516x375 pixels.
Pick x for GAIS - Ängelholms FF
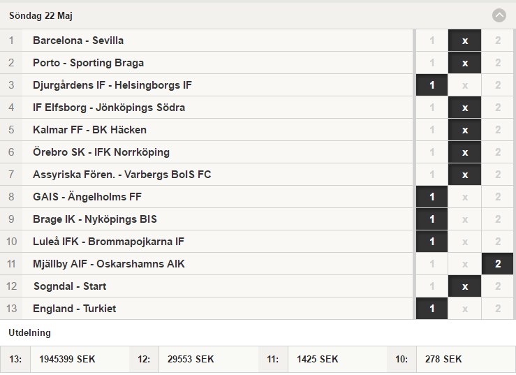(464, 197)
